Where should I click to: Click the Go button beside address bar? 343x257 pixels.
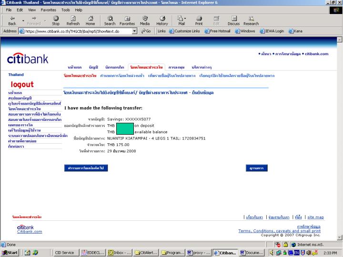[x=146, y=31]
